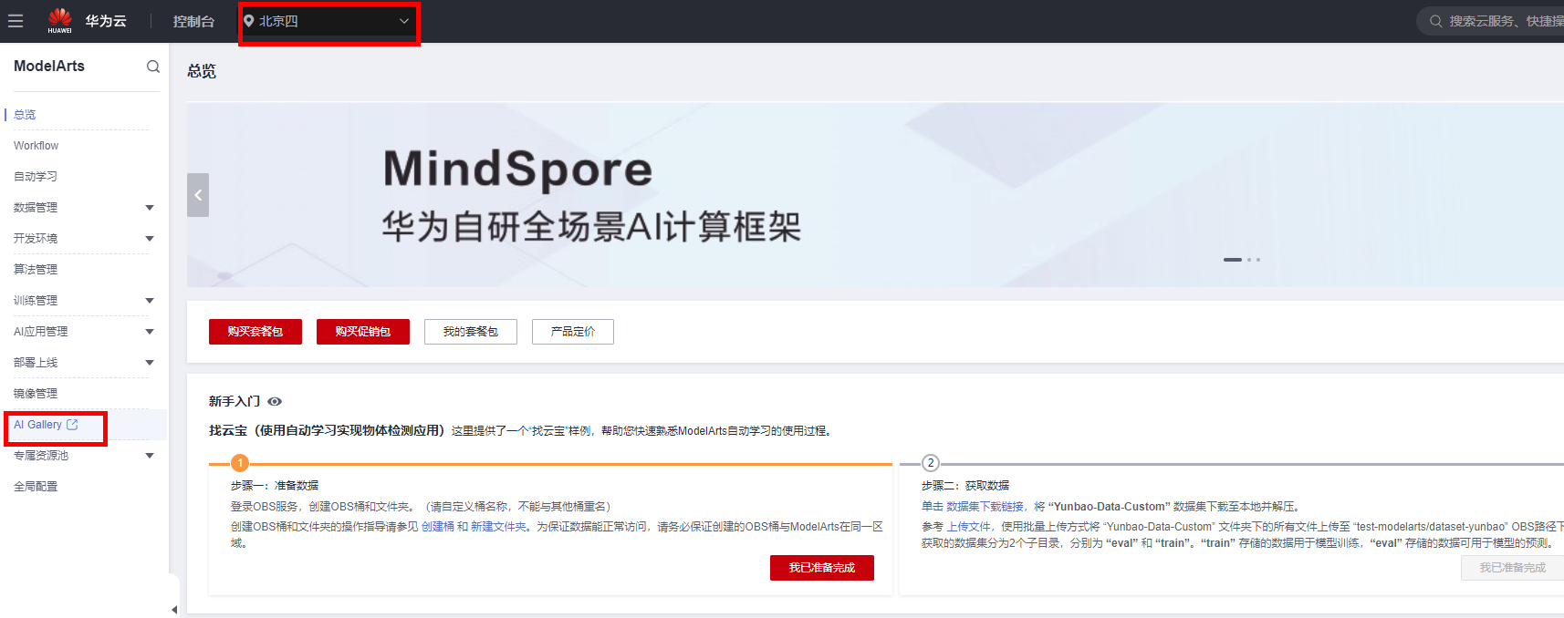1564x618 pixels.
Task: Open the 训练管理 sidebar item
Action: coord(36,301)
